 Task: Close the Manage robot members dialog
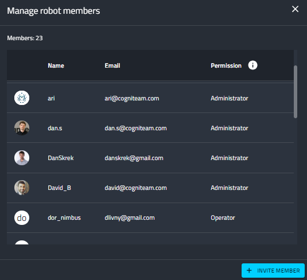point(295,9)
